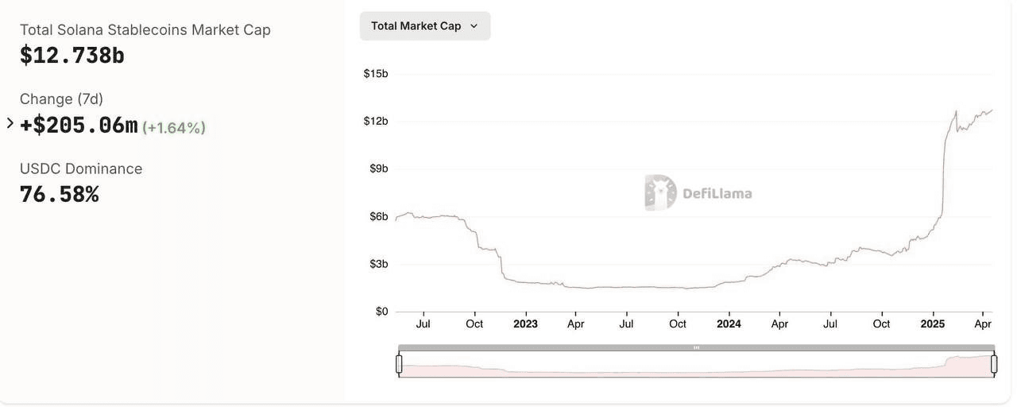
Task: Click the right range slider handle
Action: tap(993, 364)
